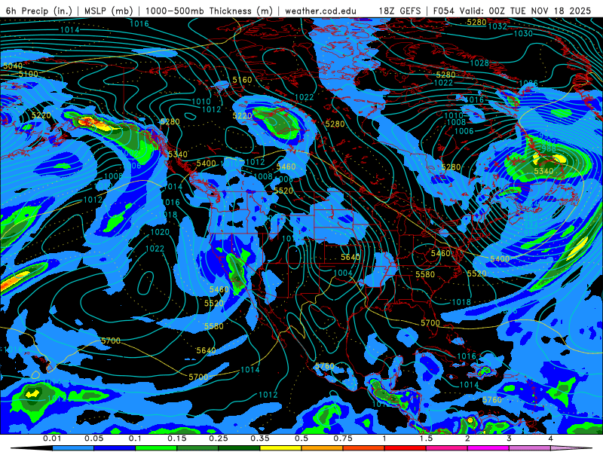Click the '0.05' legend value
Viewport: 603px width, 452px height.
coord(93,438)
